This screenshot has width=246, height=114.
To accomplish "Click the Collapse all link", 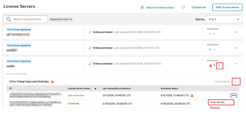I will click(199, 7).
